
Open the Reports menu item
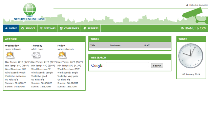point(91,28)
